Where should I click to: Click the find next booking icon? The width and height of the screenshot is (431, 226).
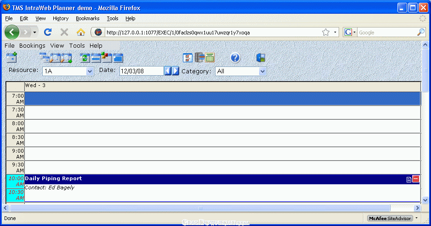(x=67, y=58)
